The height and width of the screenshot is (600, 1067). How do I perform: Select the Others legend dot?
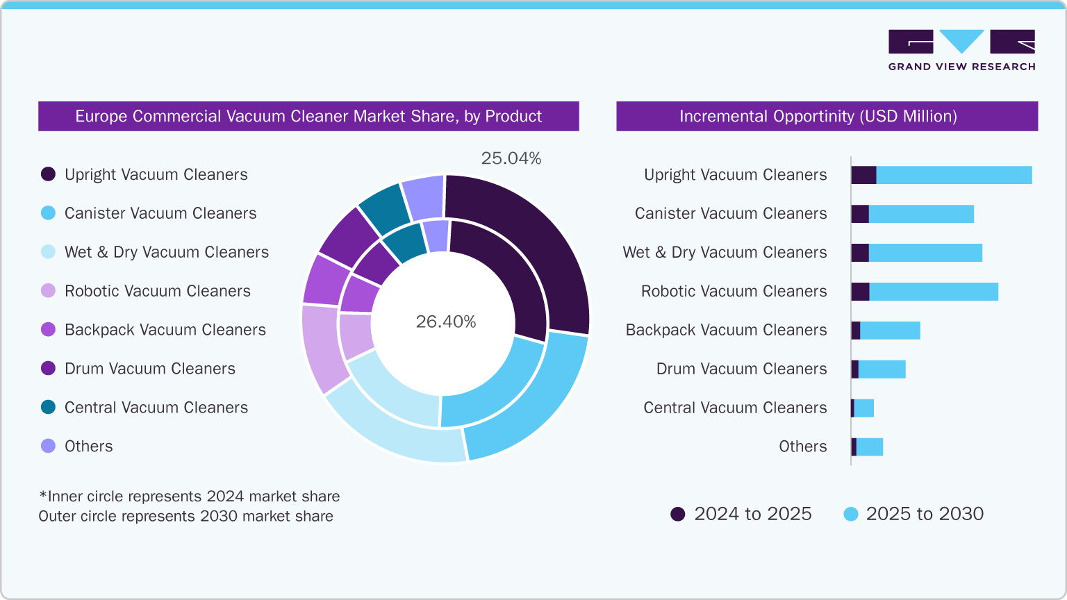(48, 447)
